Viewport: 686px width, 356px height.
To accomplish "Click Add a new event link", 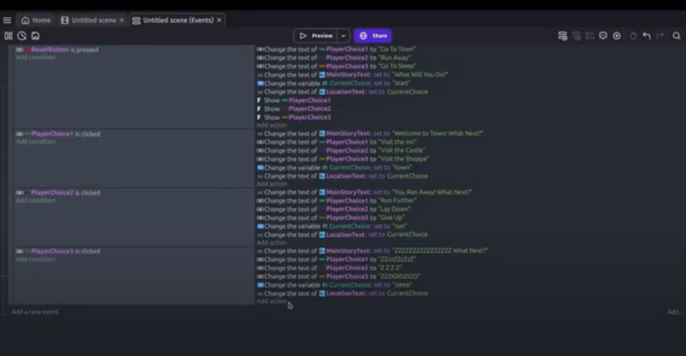I will [35, 312].
